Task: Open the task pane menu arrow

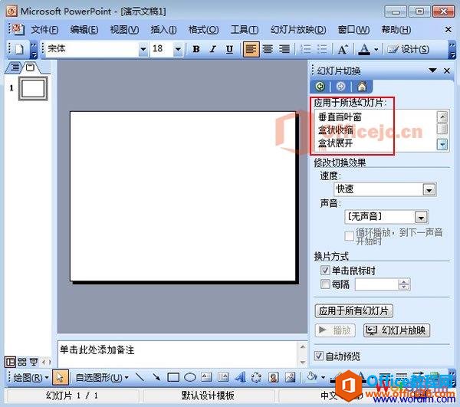Action: click(432, 71)
